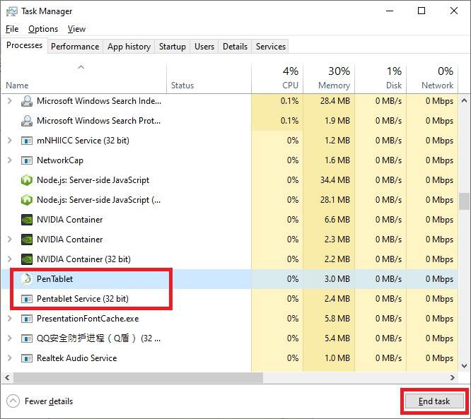Open the View menu

coord(76,29)
